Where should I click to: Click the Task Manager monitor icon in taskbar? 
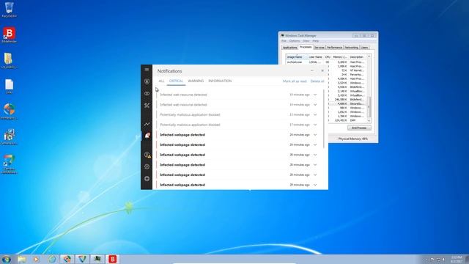pos(97,259)
